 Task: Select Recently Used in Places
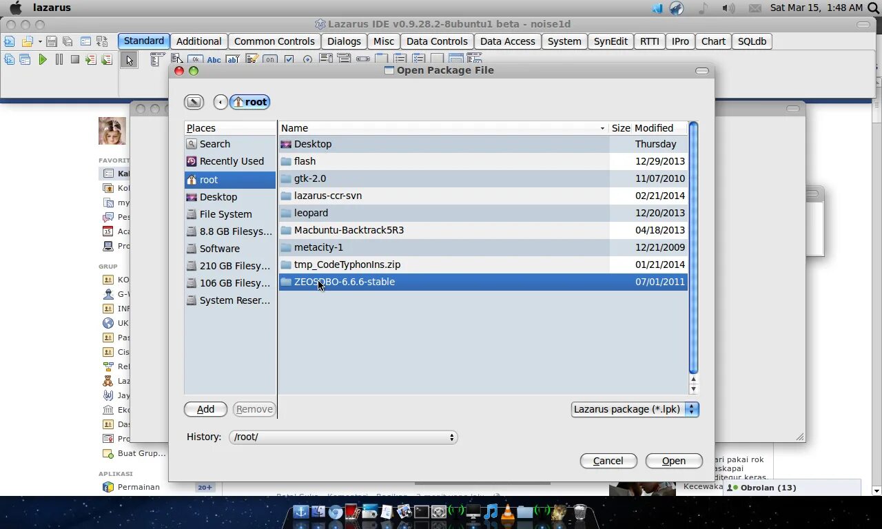pos(230,161)
